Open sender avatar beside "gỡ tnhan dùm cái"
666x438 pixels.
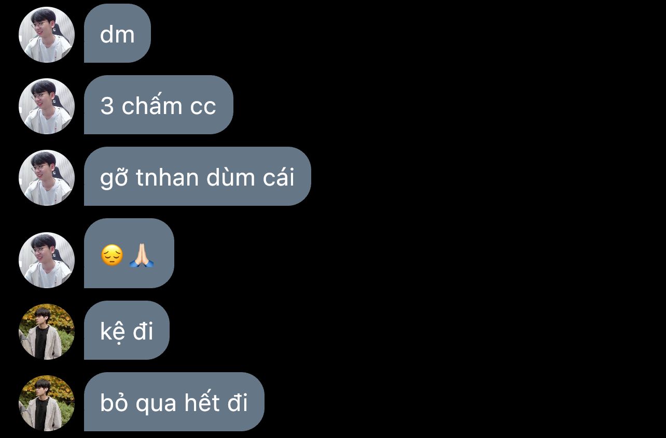click(x=47, y=178)
